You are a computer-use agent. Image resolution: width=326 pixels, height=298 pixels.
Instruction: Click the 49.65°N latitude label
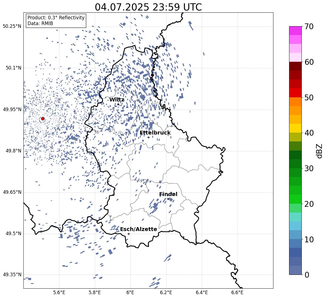12,192
